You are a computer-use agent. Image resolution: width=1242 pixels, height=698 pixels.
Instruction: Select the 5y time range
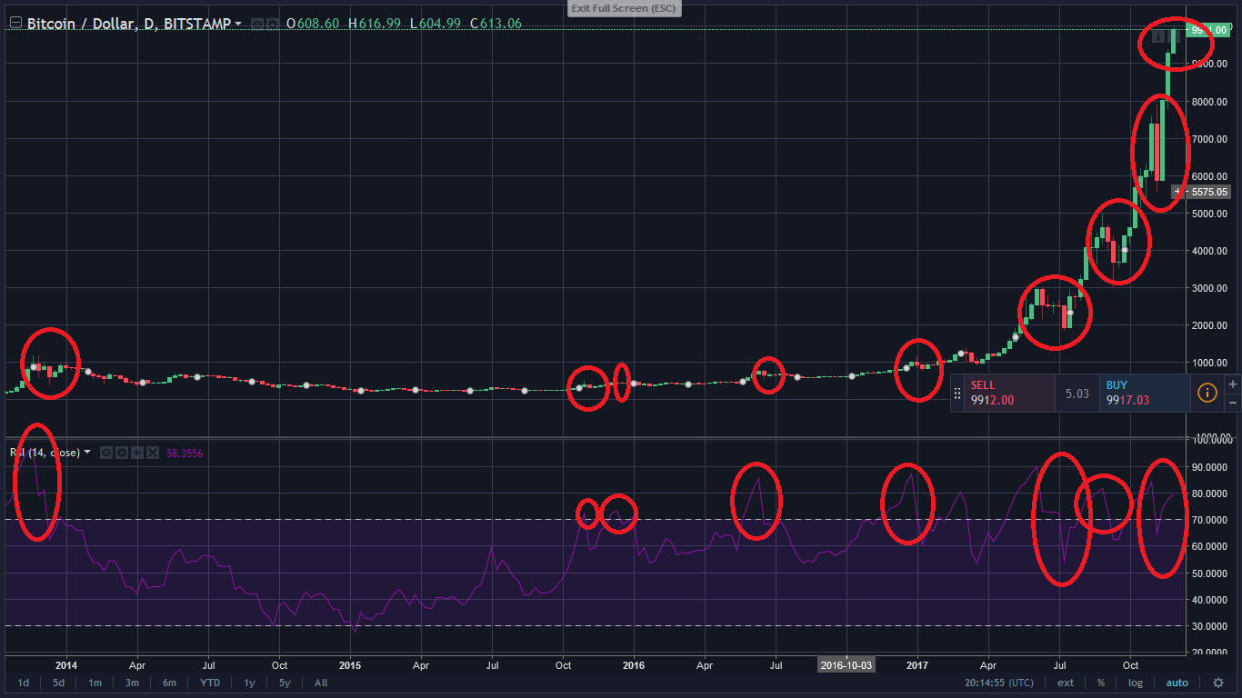(285, 683)
